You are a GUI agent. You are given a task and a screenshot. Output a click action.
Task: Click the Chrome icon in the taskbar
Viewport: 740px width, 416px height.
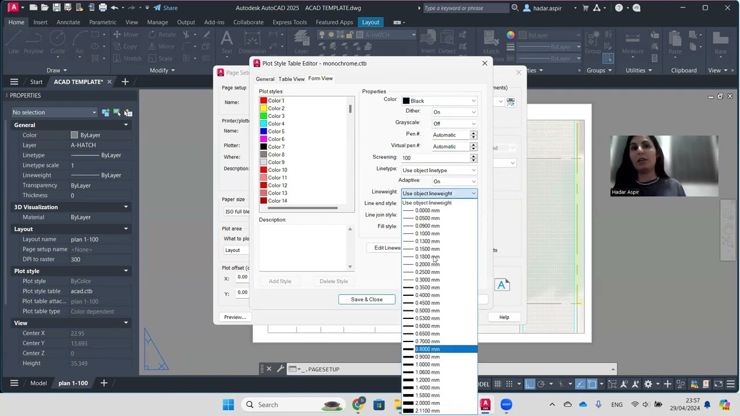(x=358, y=404)
